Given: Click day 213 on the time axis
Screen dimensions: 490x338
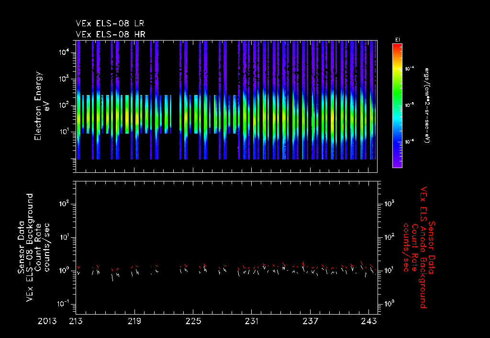Looking at the screenshot, I should 76,321.
